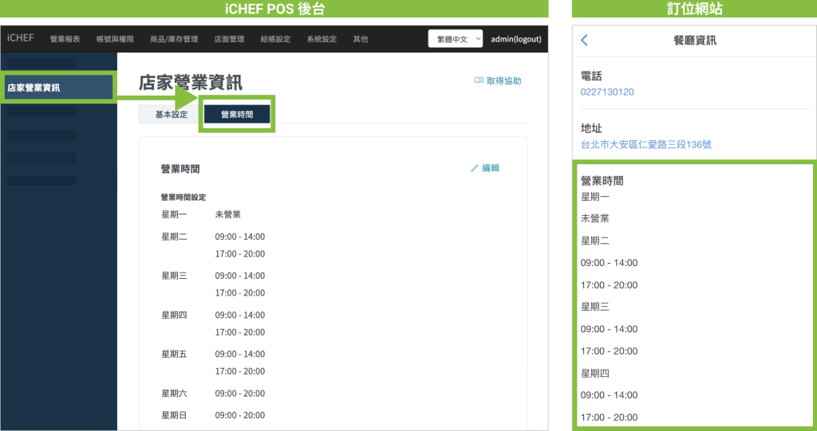Click the 編輯 link for 營業時間

[491, 168]
